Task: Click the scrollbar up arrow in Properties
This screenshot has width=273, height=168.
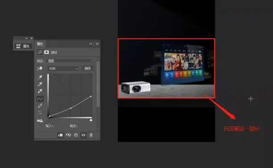Action: click(98, 60)
